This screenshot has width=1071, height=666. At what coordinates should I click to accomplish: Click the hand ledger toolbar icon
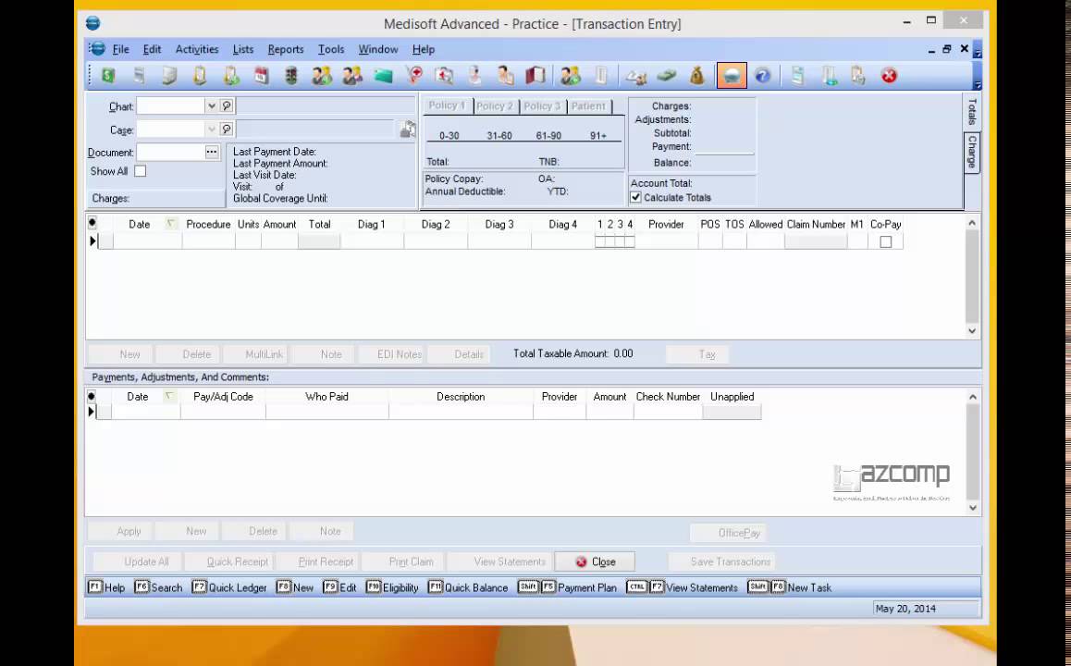[636, 76]
